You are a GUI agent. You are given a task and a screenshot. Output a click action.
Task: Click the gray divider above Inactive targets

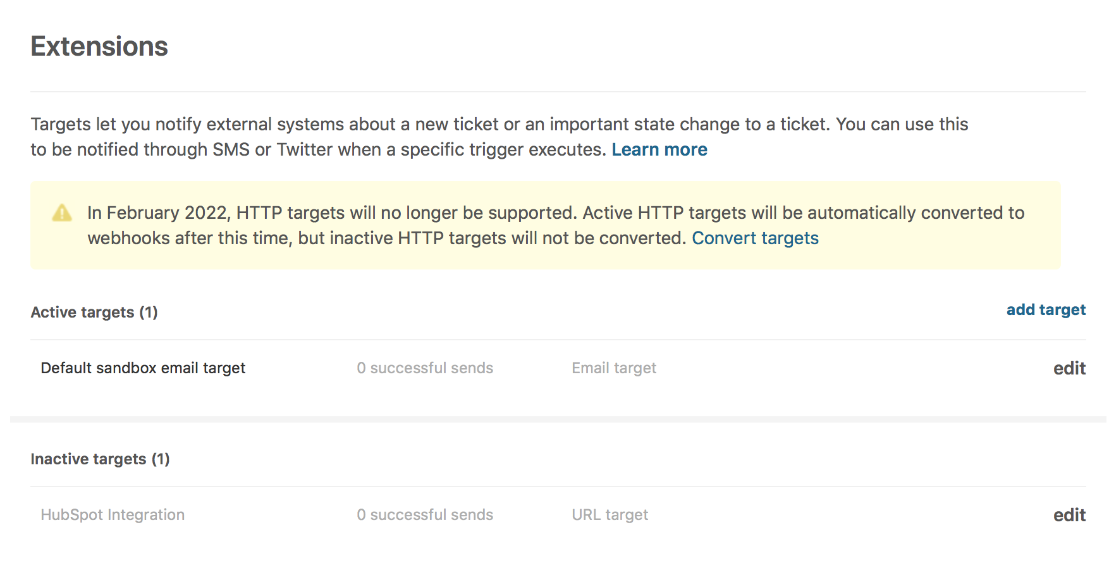tap(558, 419)
